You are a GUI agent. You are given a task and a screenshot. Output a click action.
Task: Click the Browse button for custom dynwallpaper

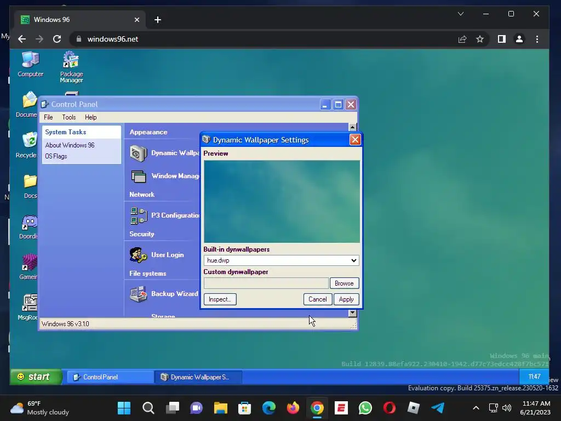click(344, 283)
